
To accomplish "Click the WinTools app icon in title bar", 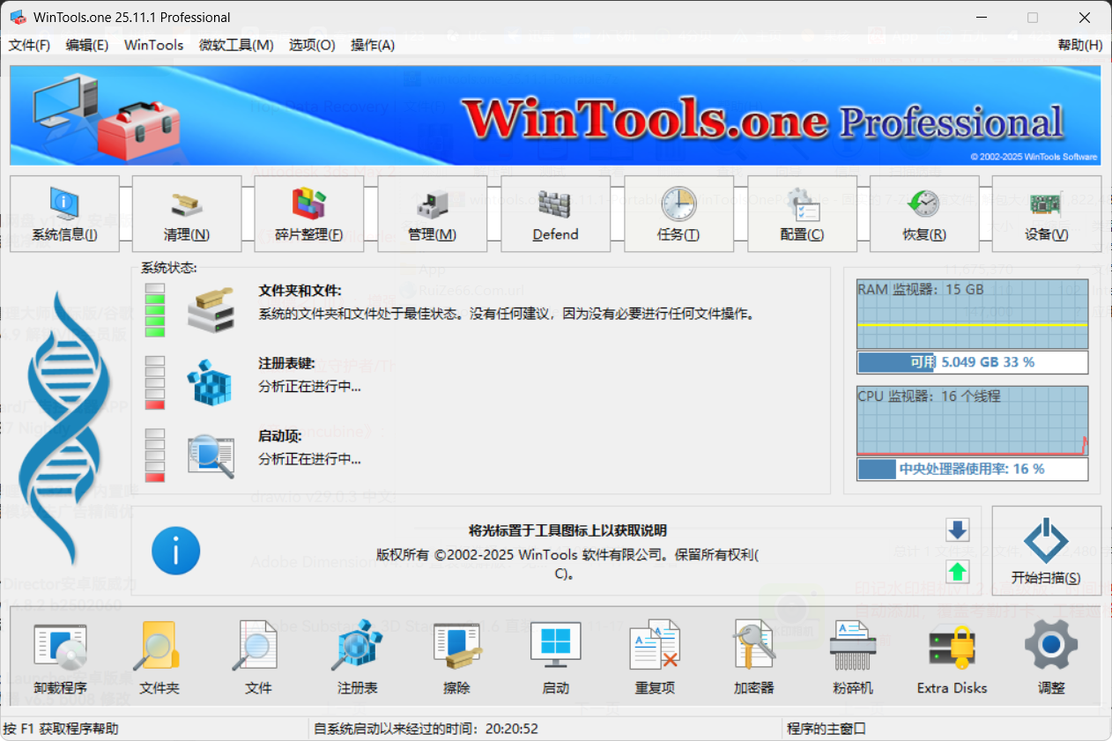I will click(x=18, y=18).
